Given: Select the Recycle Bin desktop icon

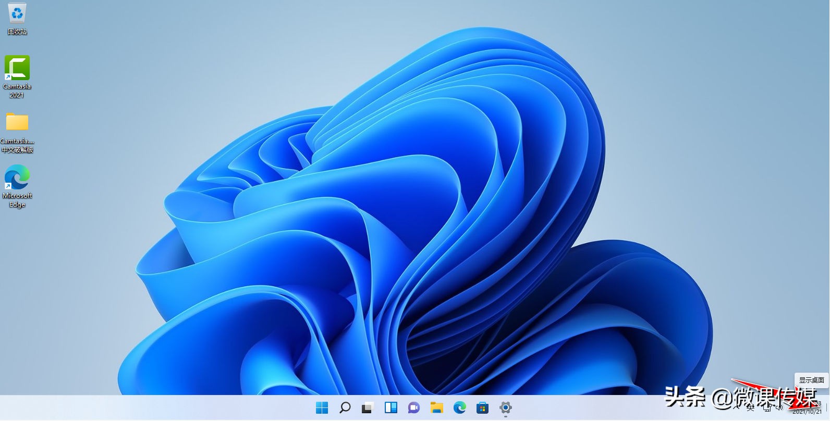Looking at the screenshot, I should point(17,19).
